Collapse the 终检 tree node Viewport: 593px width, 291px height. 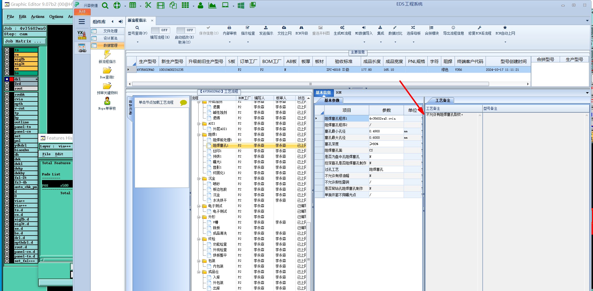click(x=199, y=239)
